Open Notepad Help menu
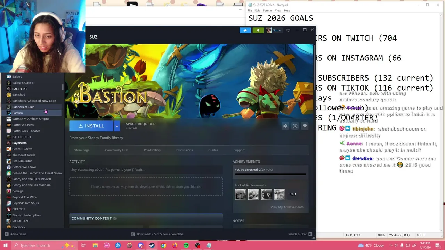This screenshot has height=250, width=445. (x=287, y=11)
